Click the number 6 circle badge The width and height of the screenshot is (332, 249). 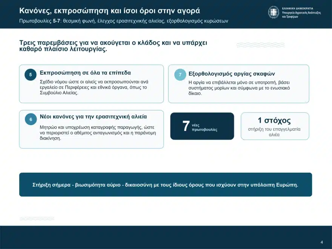click(31, 119)
